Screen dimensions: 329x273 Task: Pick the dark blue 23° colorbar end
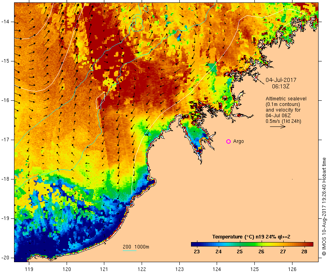click(194, 244)
